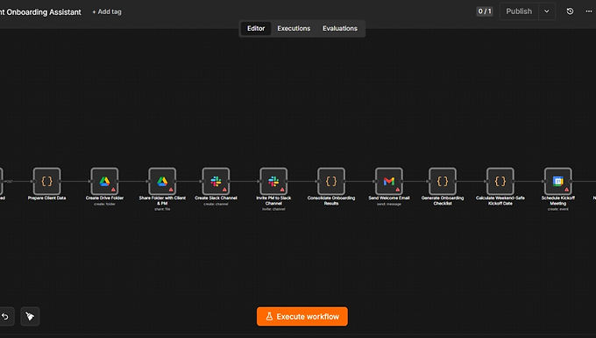The height and width of the screenshot is (338, 596).
Task: Click warning triangle on Share Folder with Client & PM node
Action: 171,190
